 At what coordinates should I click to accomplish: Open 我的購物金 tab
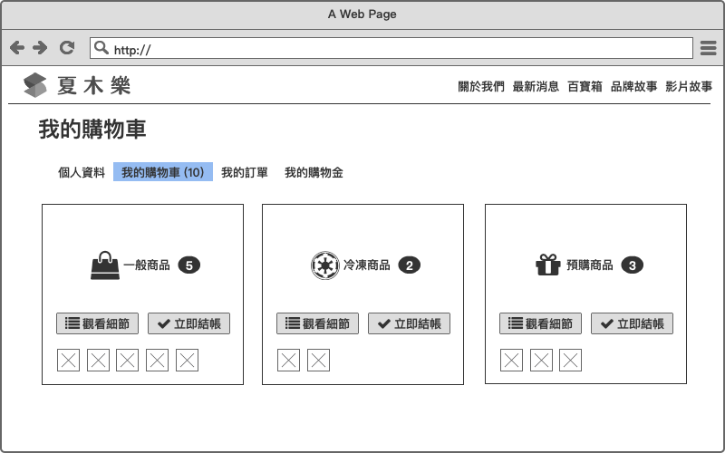point(314,172)
